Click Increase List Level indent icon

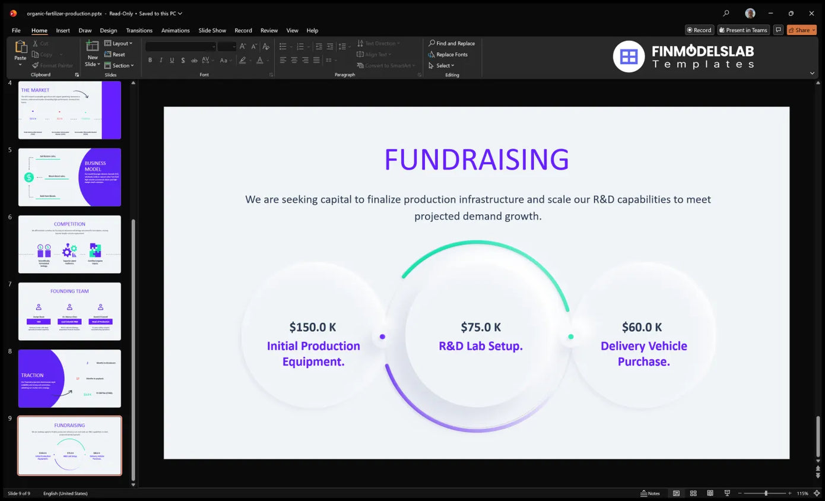[x=330, y=46]
